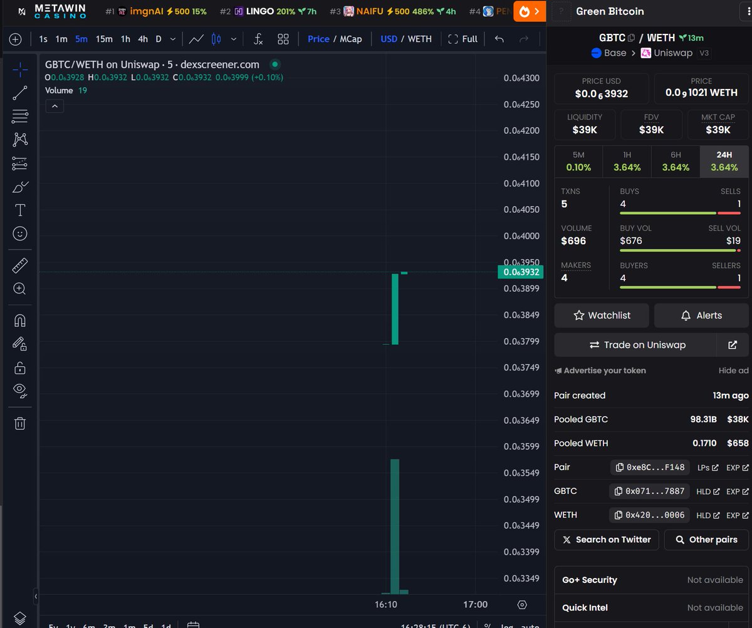Select the 1H stats tab
The image size is (752, 628).
coord(627,161)
